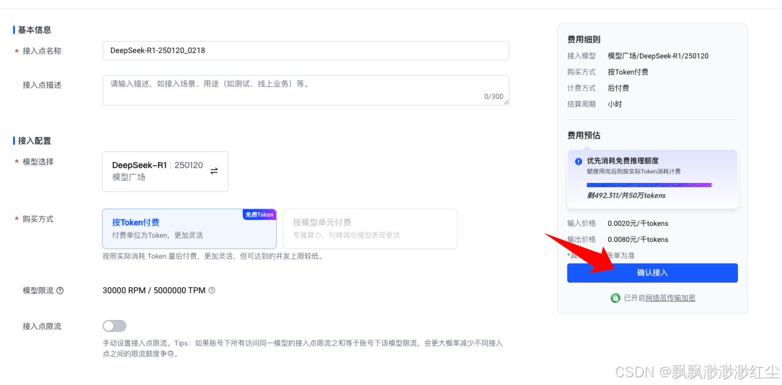Click the 剩492,311/共50万tokens text
This screenshot has height=385, width=782.
[x=626, y=195]
